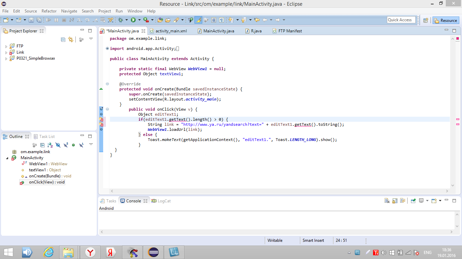Screen dimensions: 462x259
Task: Switch to LogCat tab
Action: [x=161, y=201]
